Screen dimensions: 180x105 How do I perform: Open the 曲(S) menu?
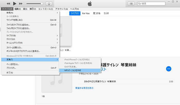tap(25, 9)
